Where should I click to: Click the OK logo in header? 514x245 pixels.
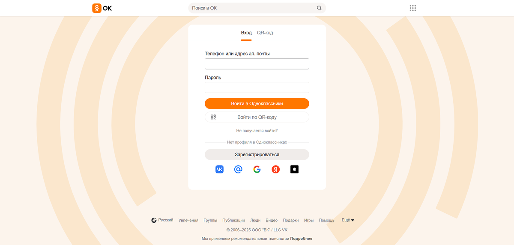102,8
